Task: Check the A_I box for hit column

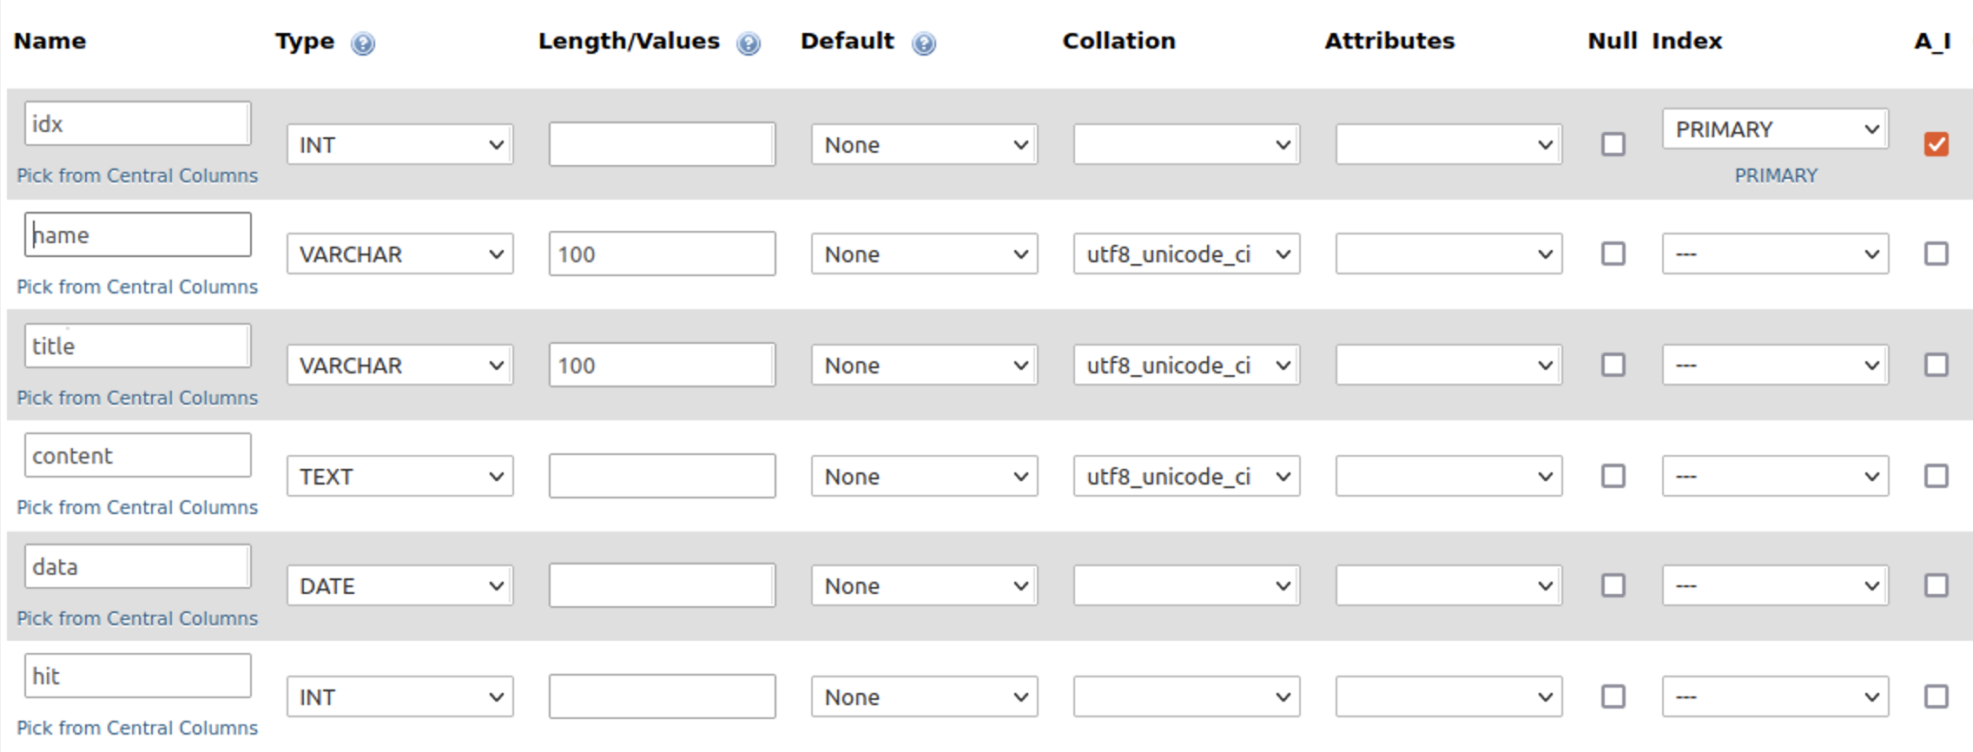Action: [1936, 696]
